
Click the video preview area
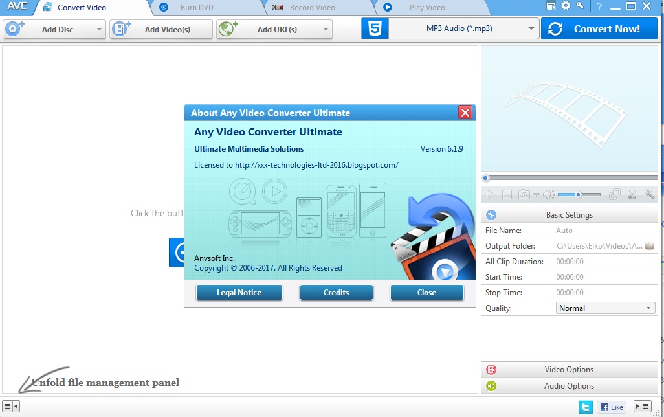570,109
